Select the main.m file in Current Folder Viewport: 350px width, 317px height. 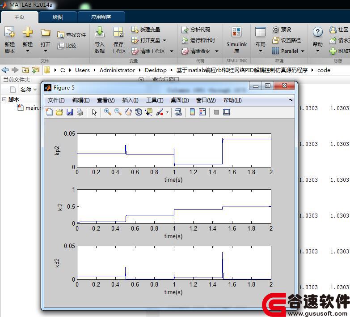[x=30, y=108]
